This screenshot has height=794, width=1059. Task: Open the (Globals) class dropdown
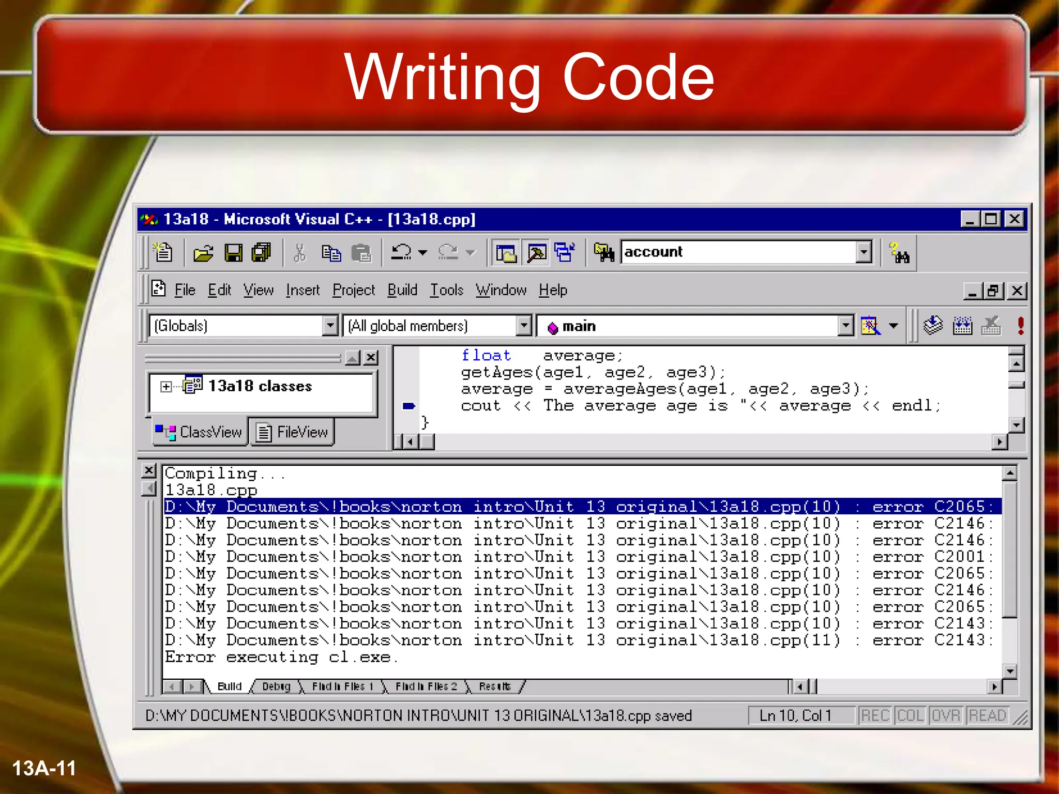[x=330, y=326]
